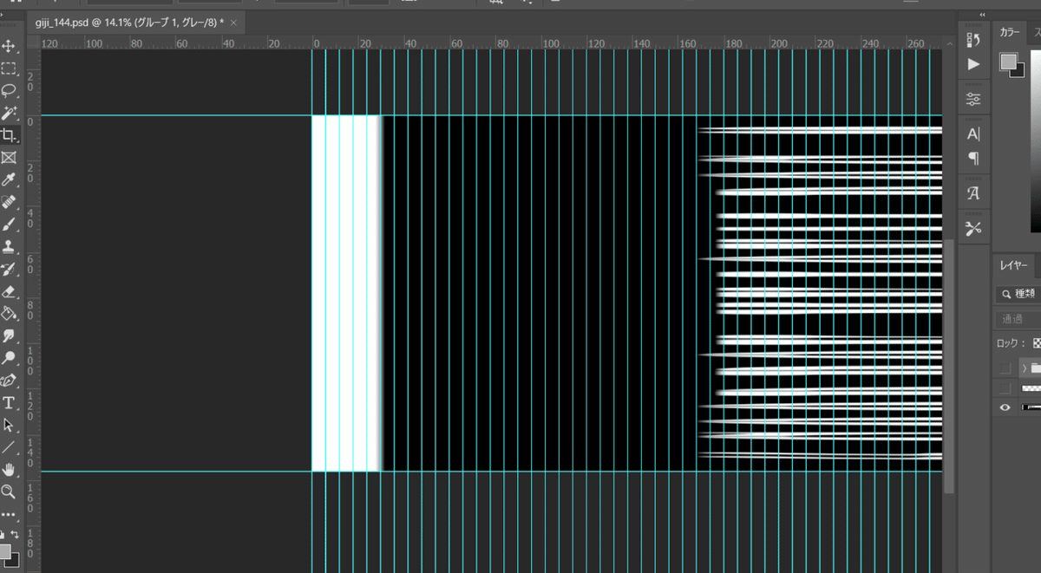Select the second layer thumbnail

pos(1031,387)
